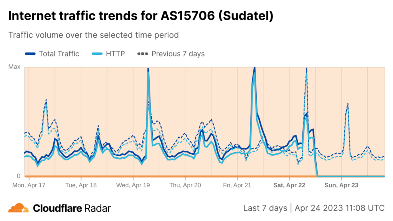This screenshot has height=221, width=393.
Task: Click the dashed Previous 7 days swatch
Action: coord(143,54)
